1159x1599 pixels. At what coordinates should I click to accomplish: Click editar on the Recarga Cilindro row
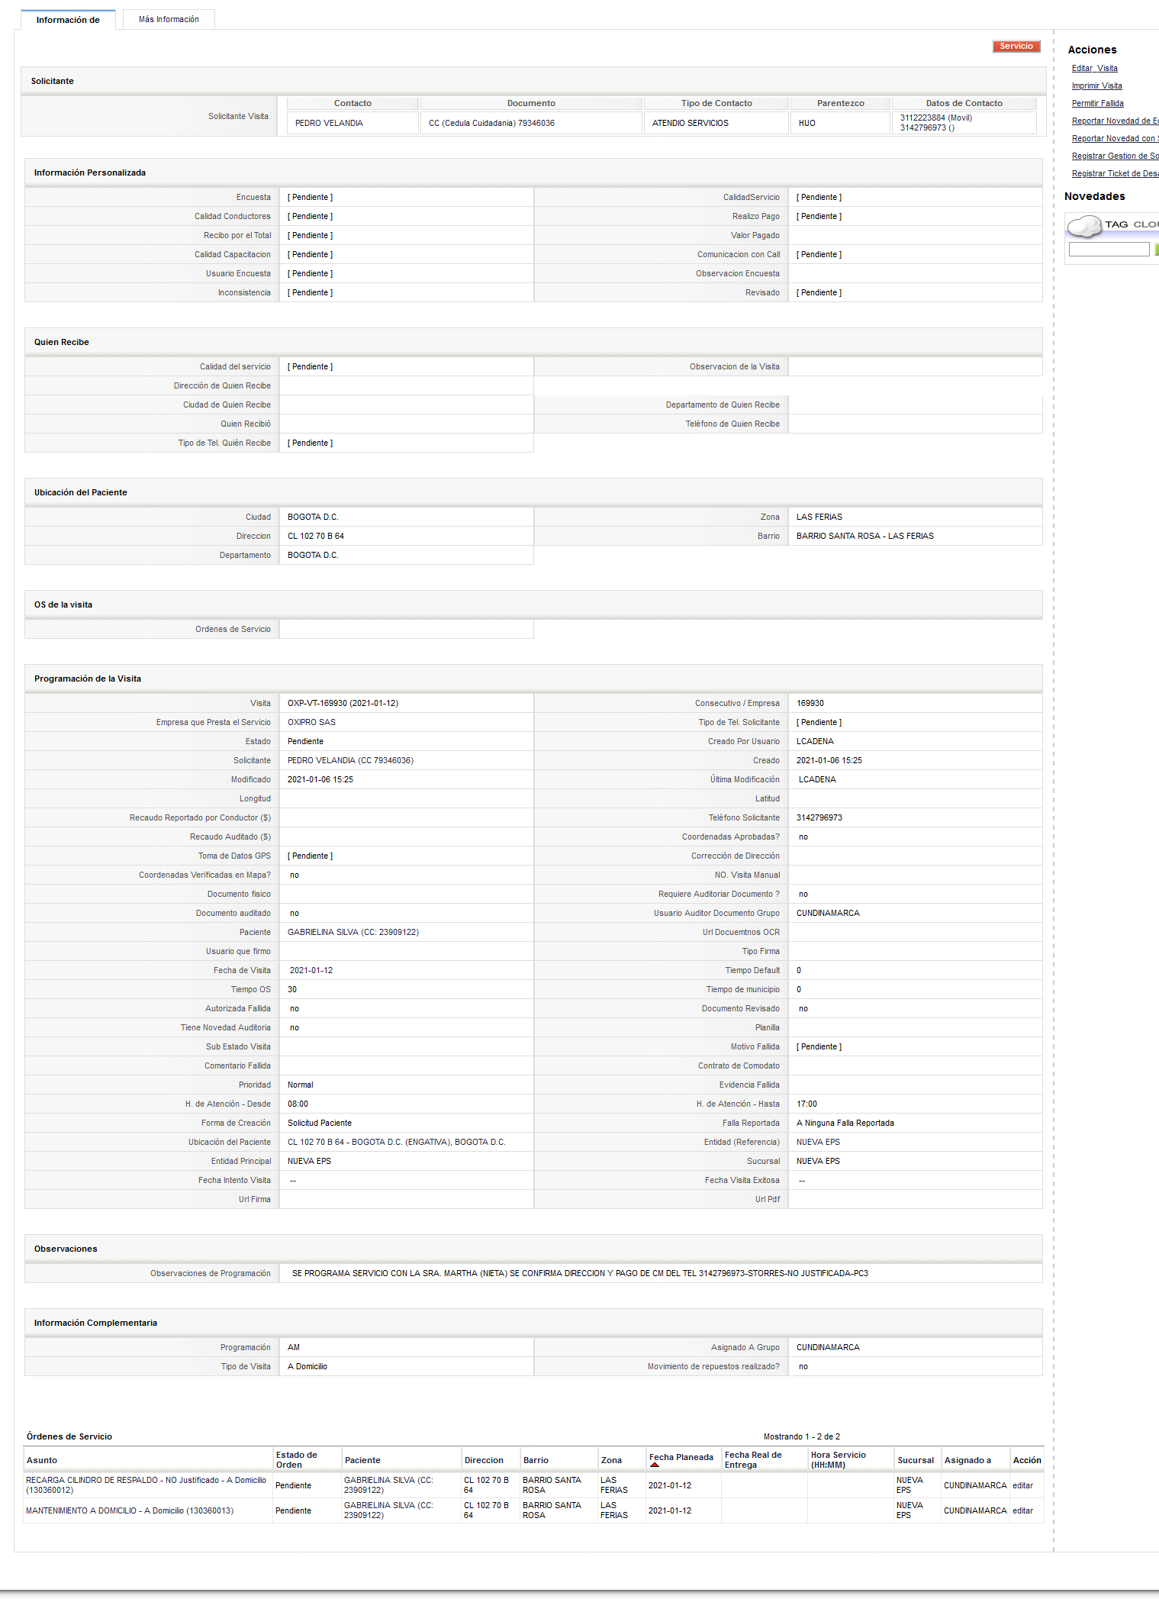(x=1022, y=1485)
